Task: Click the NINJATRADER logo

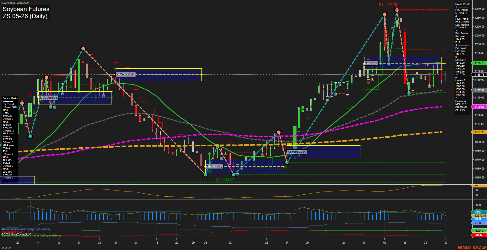Action: (472, 247)
